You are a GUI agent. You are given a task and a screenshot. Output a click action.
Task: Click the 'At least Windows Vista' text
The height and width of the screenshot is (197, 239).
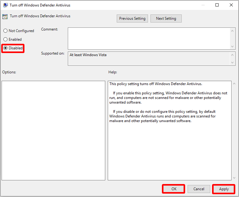click(88, 55)
